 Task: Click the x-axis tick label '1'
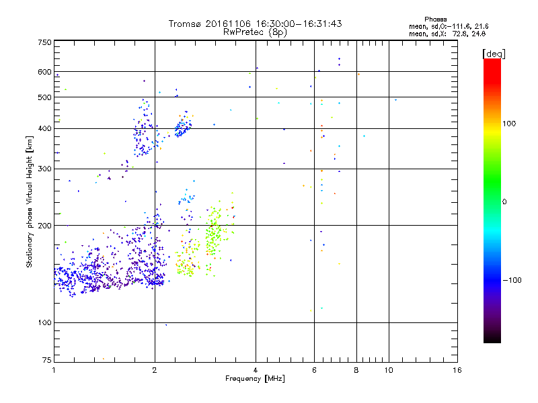point(54,370)
